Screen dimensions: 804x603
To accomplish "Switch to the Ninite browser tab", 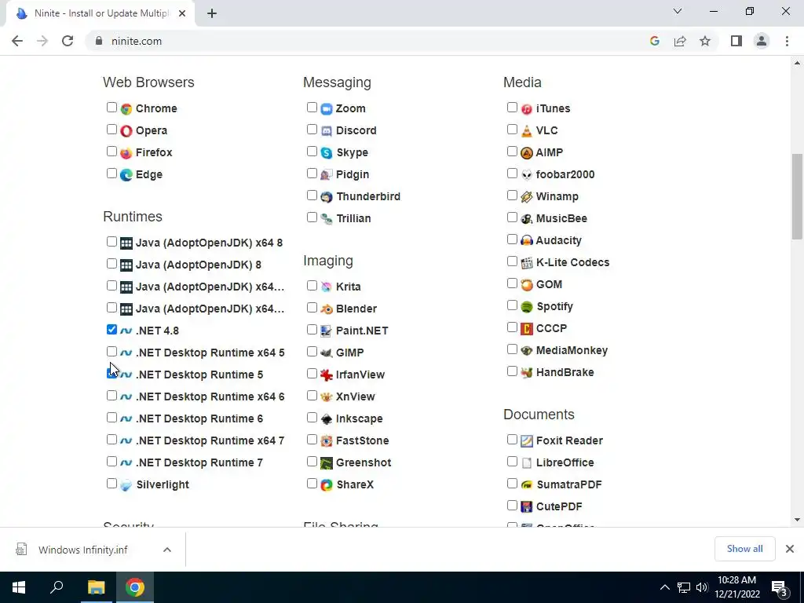I will [100, 13].
